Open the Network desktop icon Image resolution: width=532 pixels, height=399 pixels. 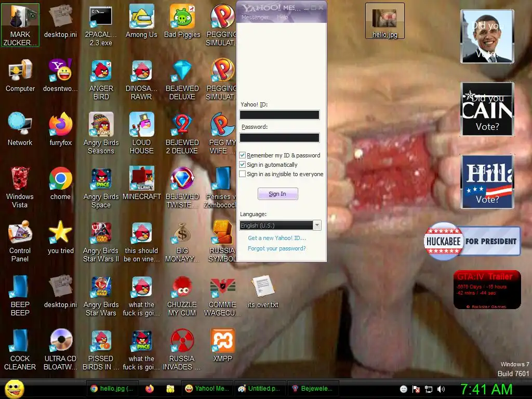tap(20, 129)
